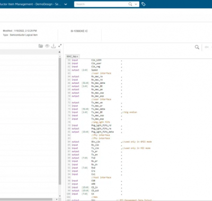This screenshot has height=201, width=212.
Task: Click the Rx_mac_rd signal name
Action: pos(97,80)
